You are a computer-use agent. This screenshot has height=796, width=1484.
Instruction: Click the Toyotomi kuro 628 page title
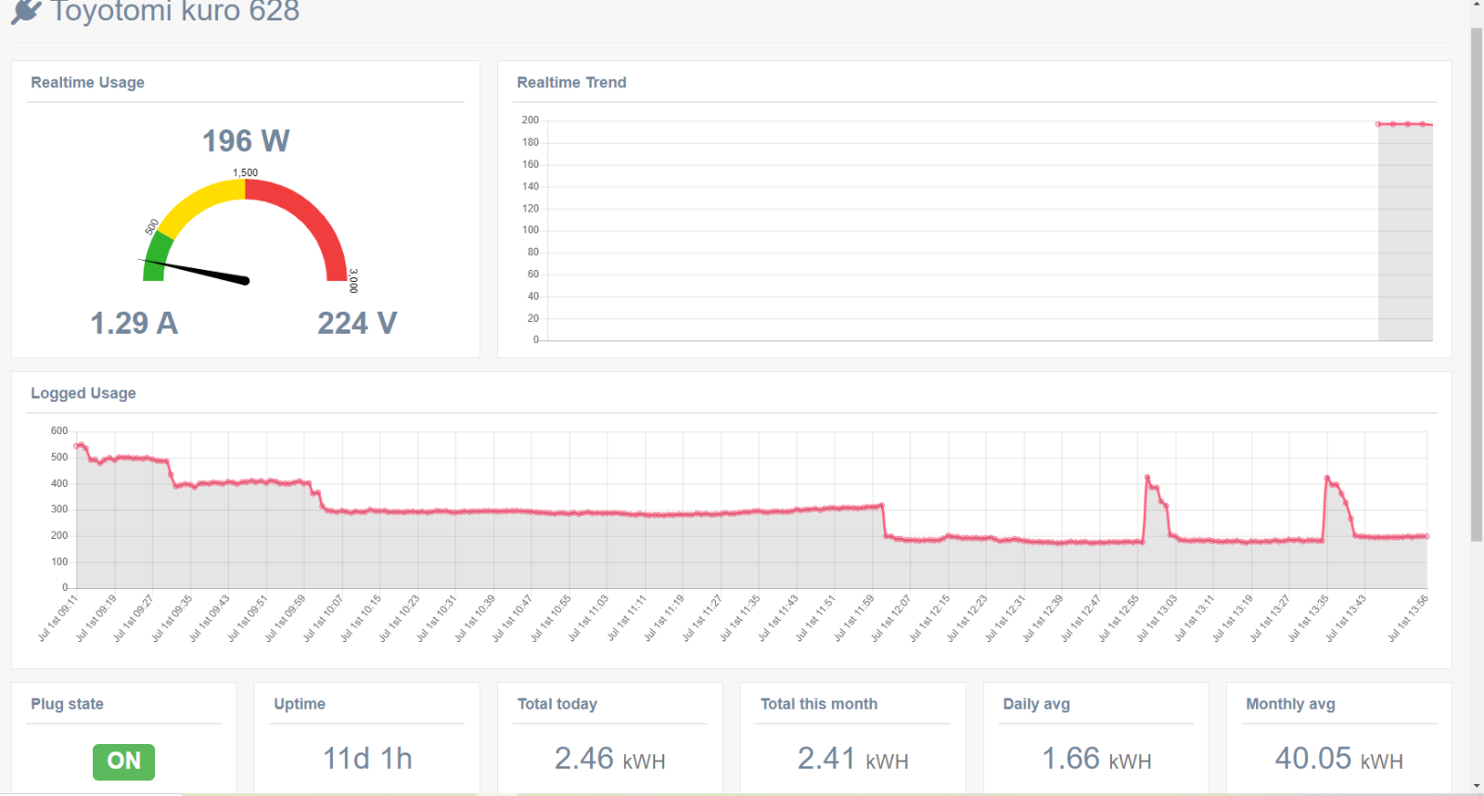pos(175,11)
